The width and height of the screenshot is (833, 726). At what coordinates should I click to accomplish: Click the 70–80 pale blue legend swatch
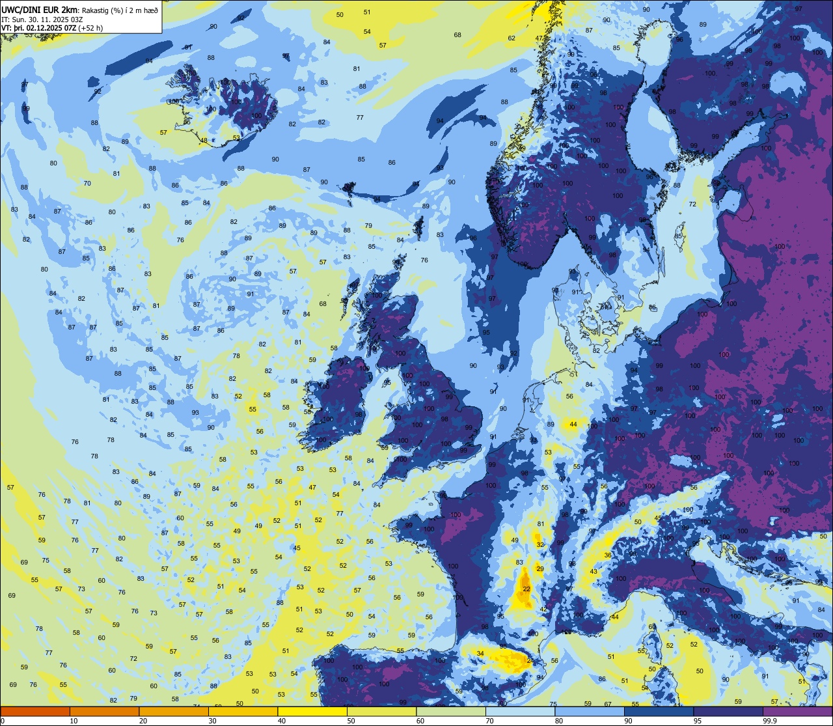point(520,711)
